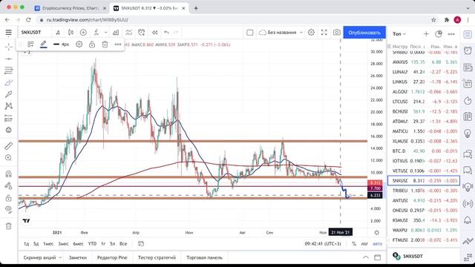Select the brush drawing tool in left sidebar
Screen dimensions: 475x267
tap(8, 82)
